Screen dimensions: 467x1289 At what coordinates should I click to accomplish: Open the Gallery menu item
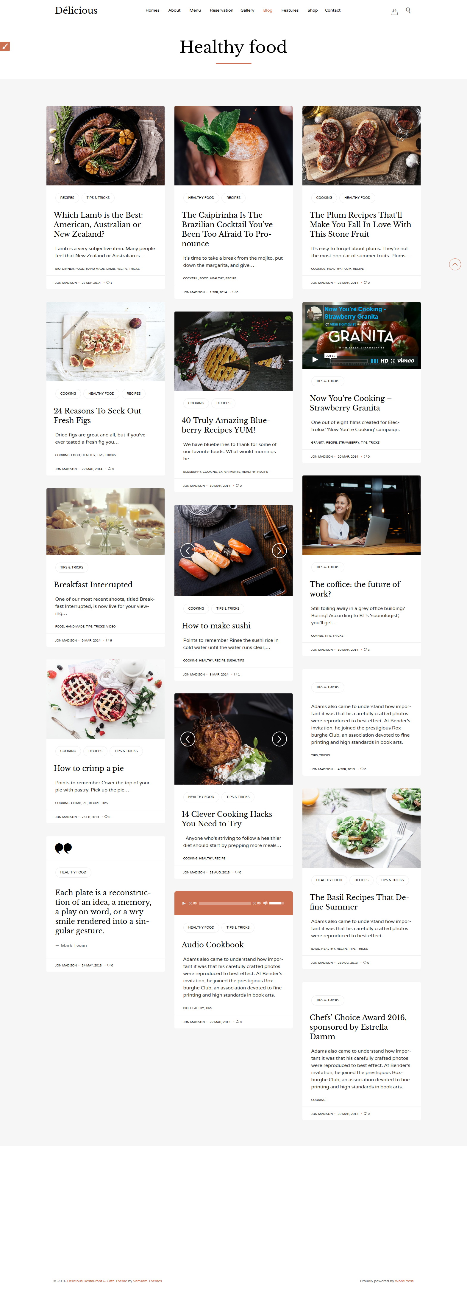point(247,10)
